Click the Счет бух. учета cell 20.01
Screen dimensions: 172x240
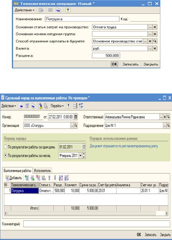(107, 191)
